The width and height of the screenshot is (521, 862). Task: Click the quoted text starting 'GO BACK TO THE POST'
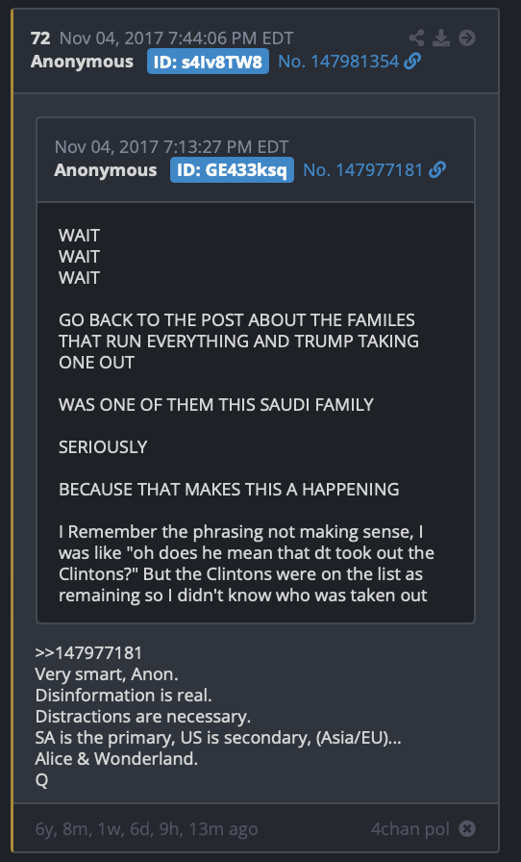tap(238, 341)
